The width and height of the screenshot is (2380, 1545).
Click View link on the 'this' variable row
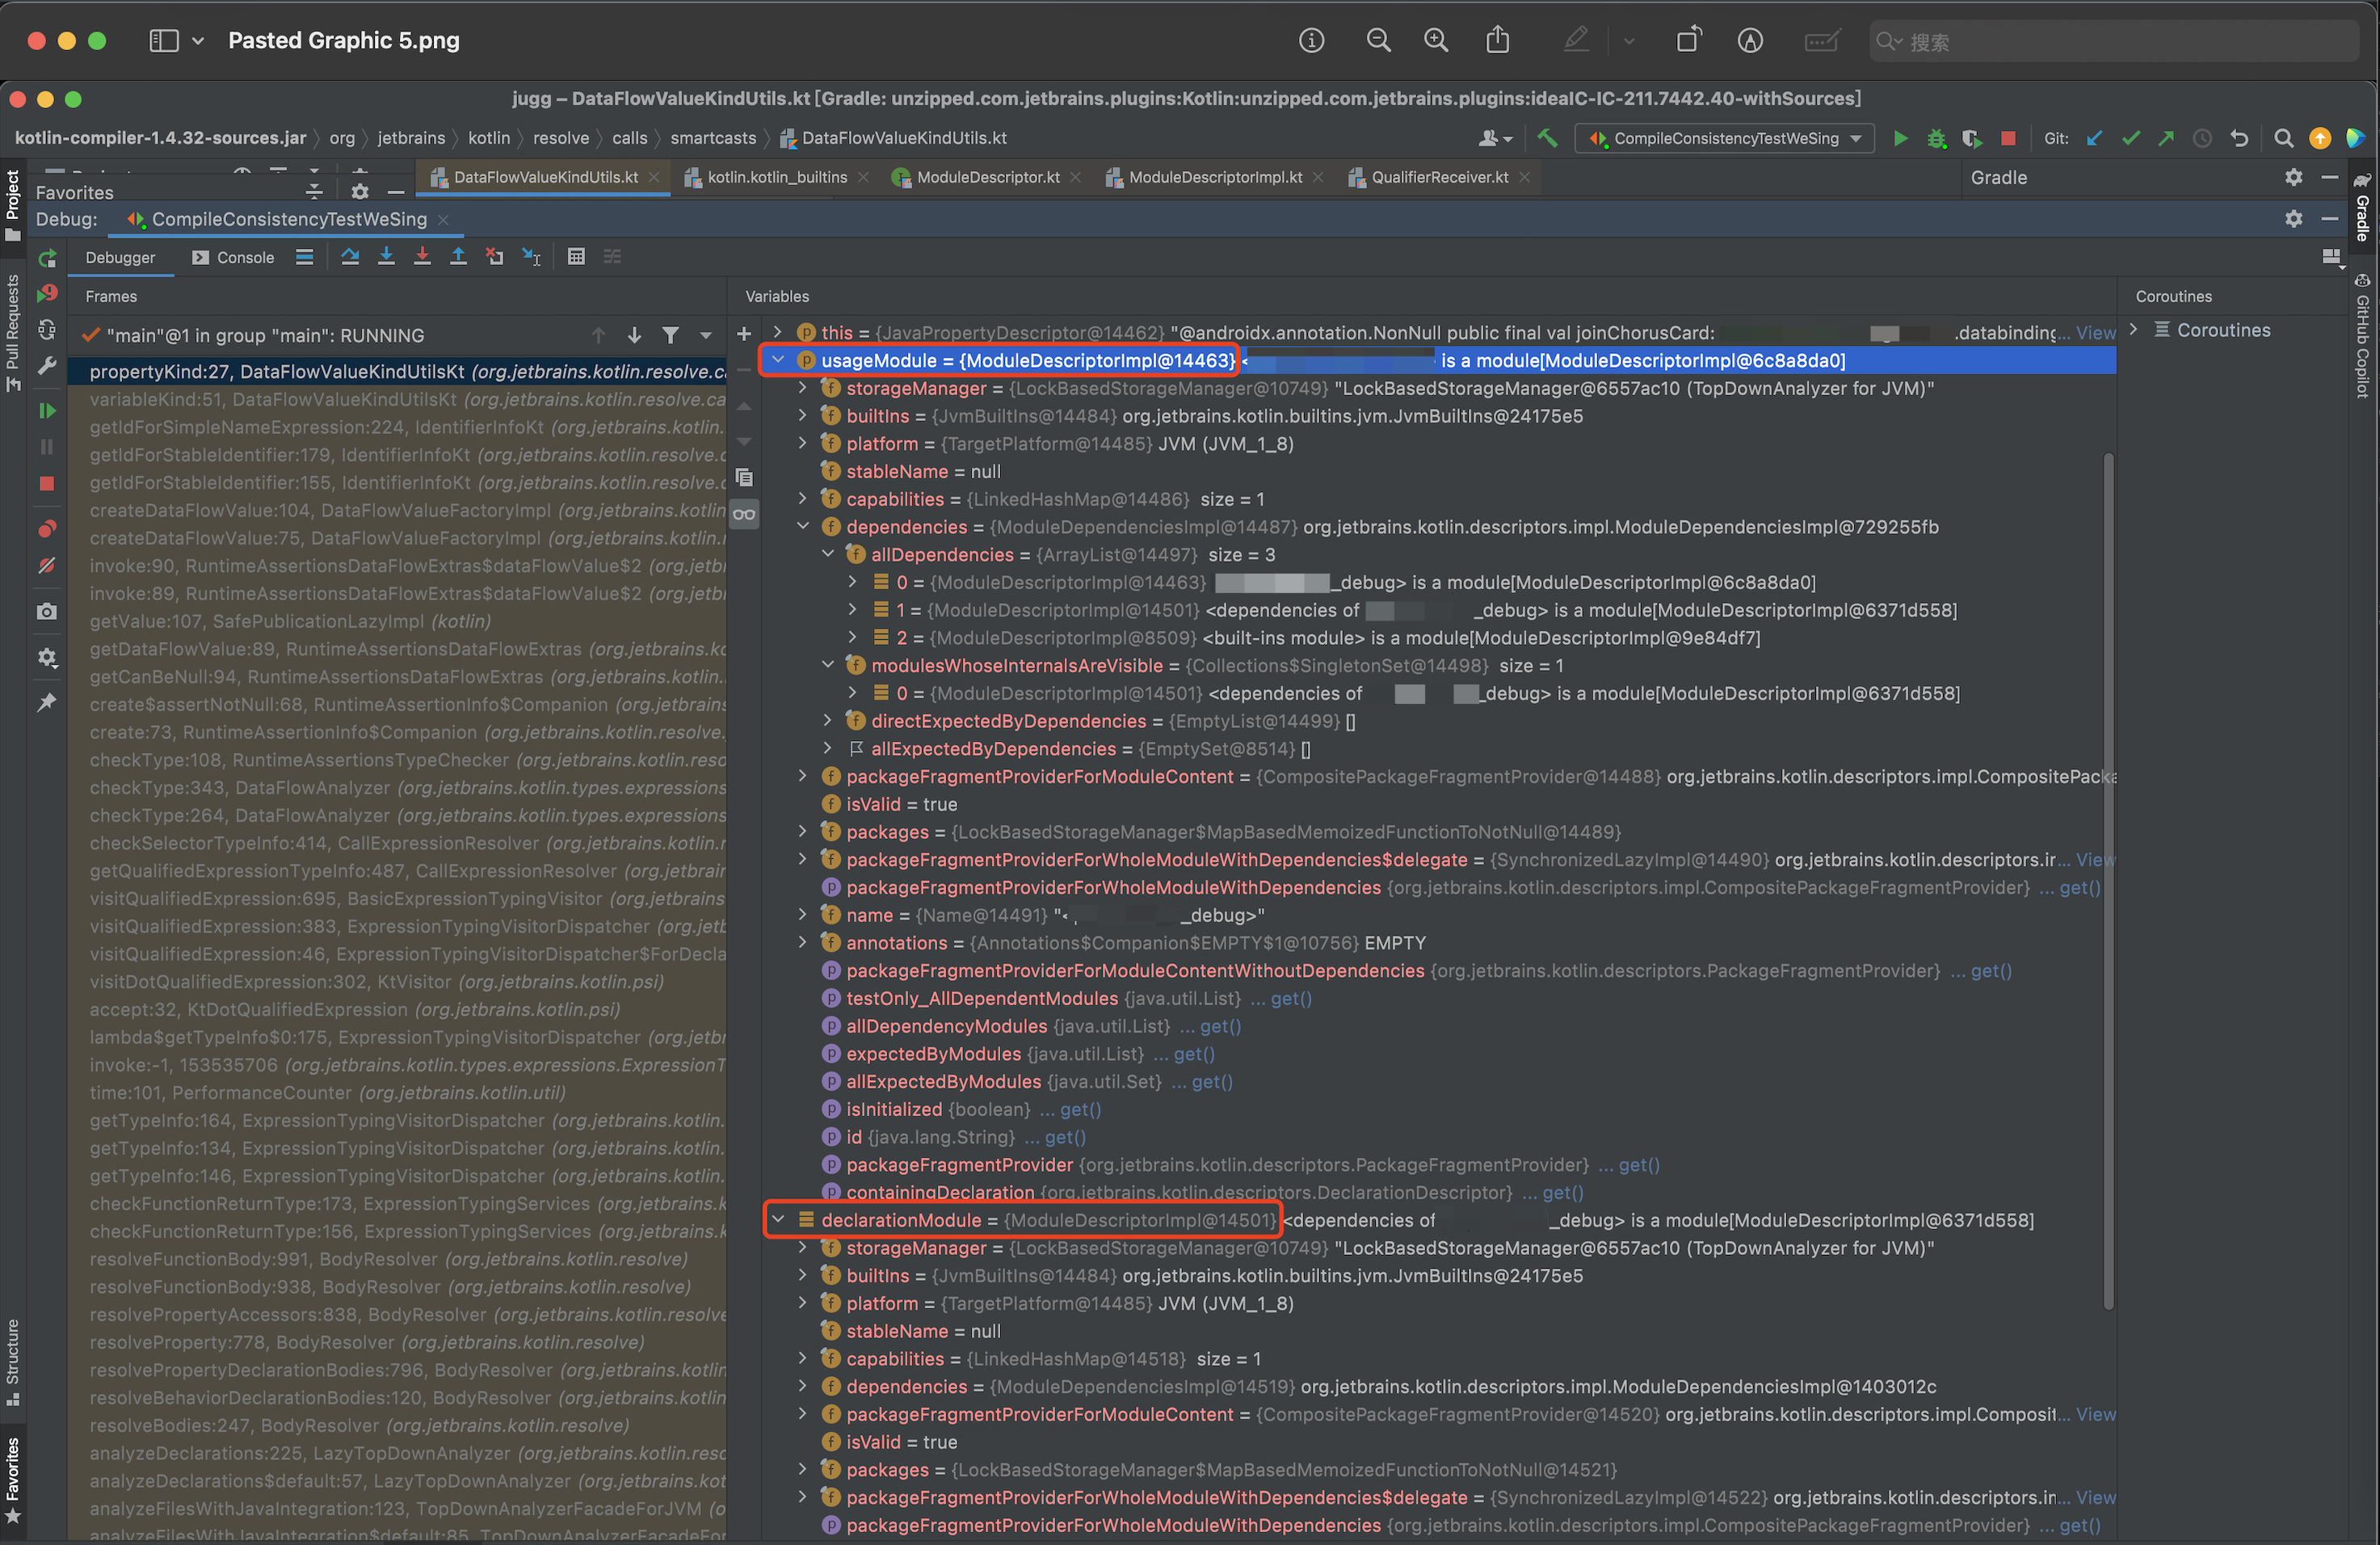(x=2096, y=333)
